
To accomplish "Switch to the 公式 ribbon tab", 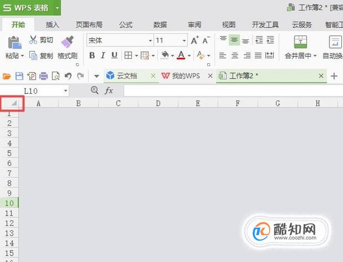I will tap(126, 24).
